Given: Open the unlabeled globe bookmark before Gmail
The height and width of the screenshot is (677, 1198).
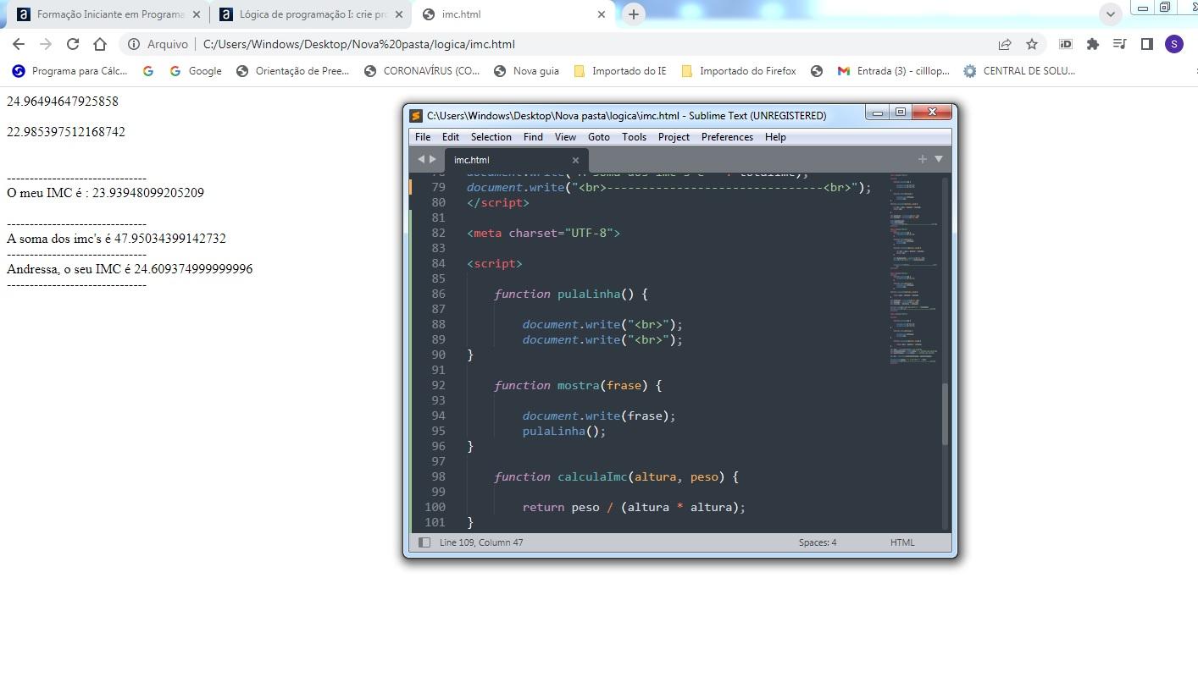Looking at the screenshot, I should coord(817,71).
